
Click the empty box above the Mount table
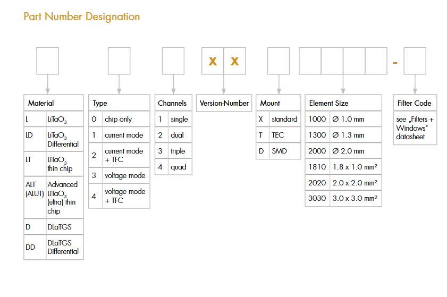click(279, 61)
